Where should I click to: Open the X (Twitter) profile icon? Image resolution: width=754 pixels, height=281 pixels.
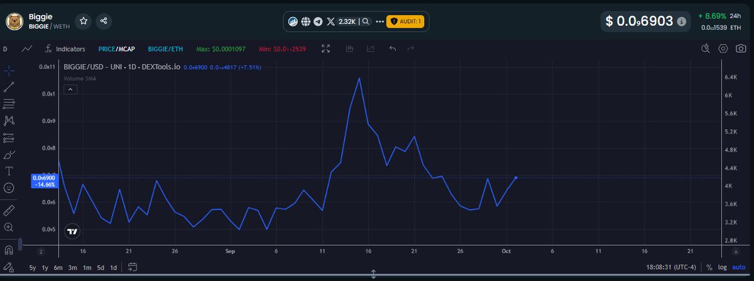[x=331, y=21]
